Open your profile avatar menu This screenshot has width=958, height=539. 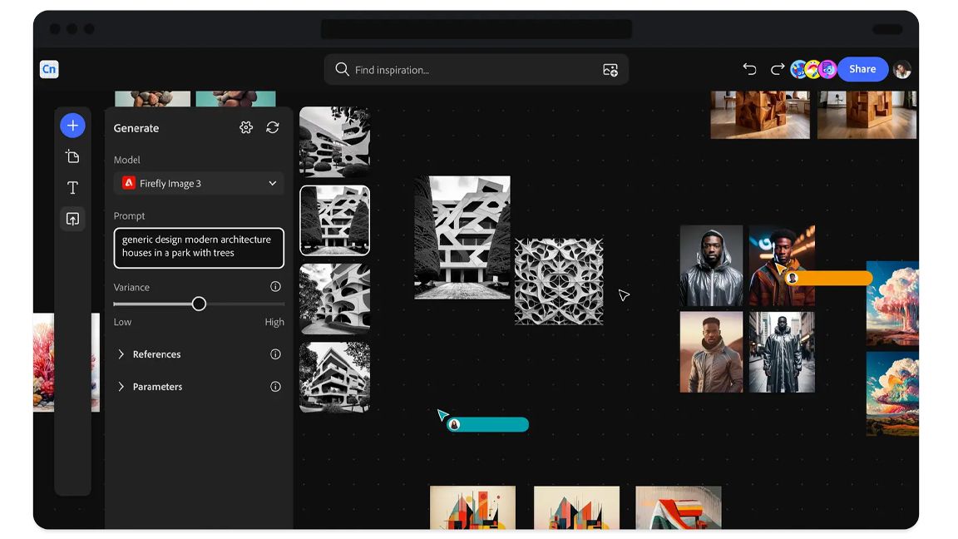902,69
